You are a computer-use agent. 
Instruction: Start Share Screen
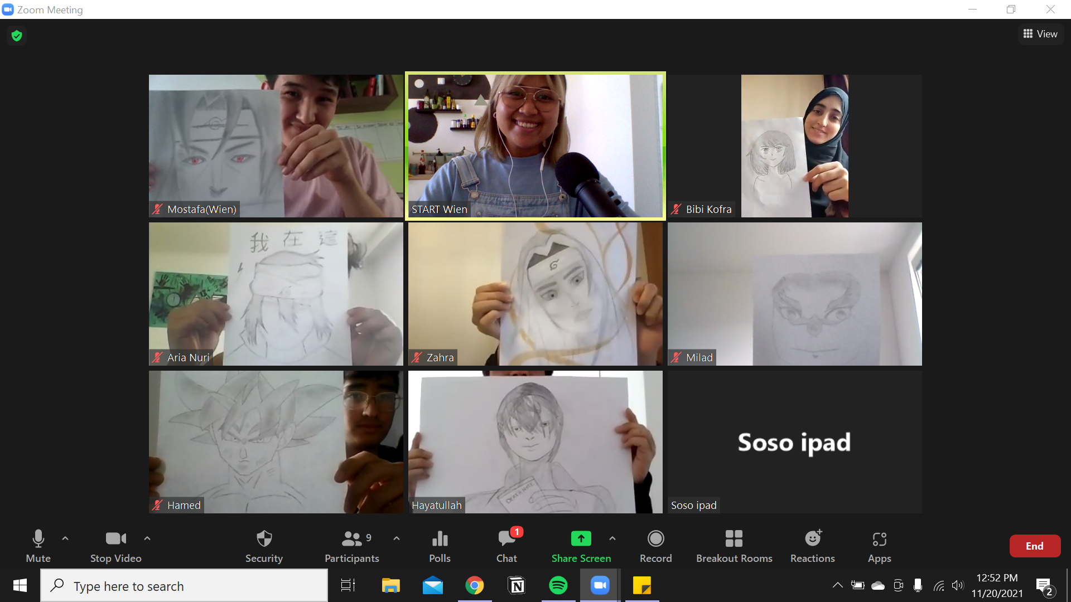[x=581, y=546]
